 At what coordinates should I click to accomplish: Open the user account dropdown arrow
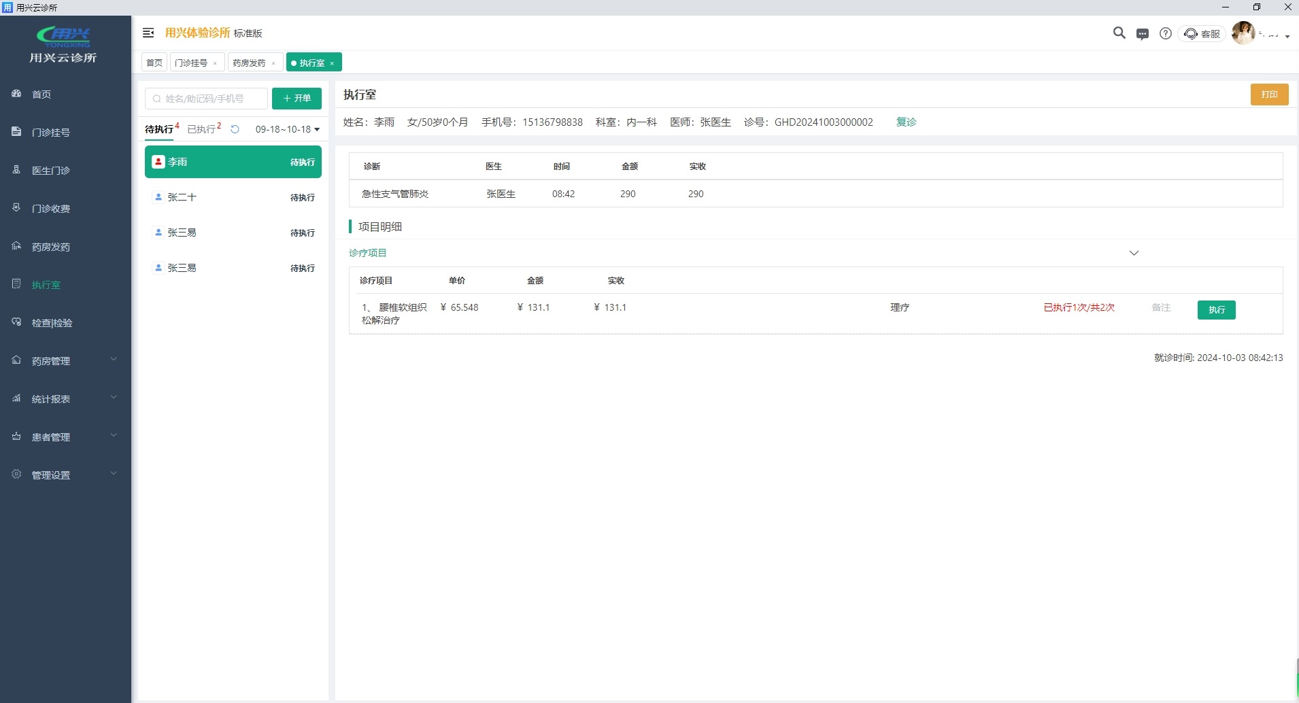(1287, 36)
